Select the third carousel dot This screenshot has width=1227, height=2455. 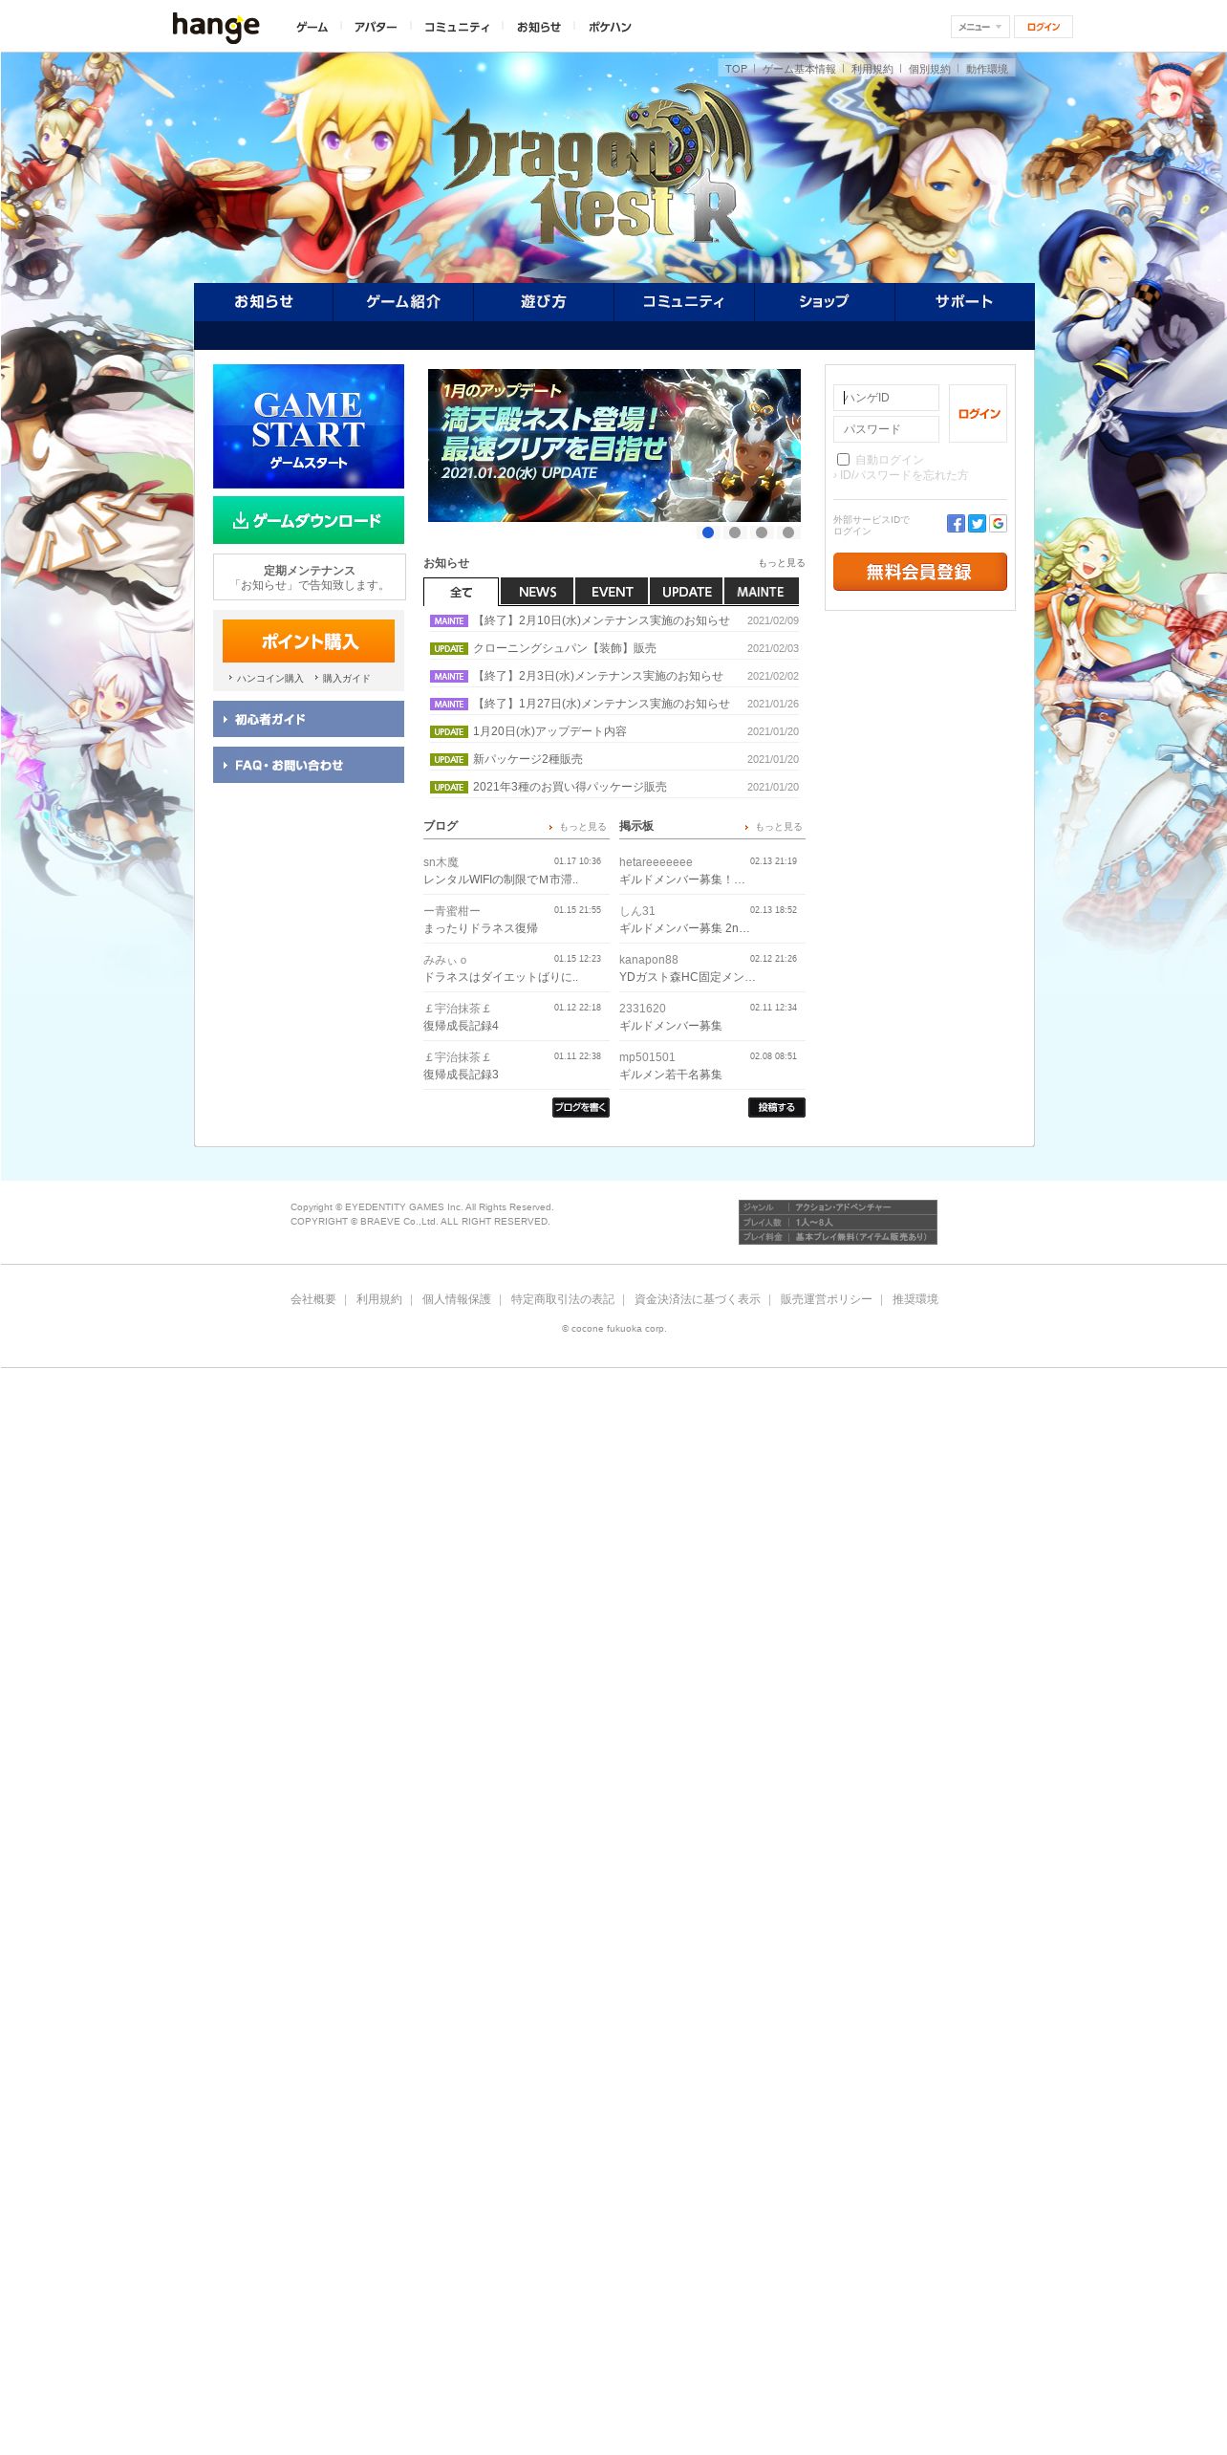point(762,532)
